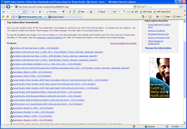Click download icon beside Expression Design 2

[11, 108]
